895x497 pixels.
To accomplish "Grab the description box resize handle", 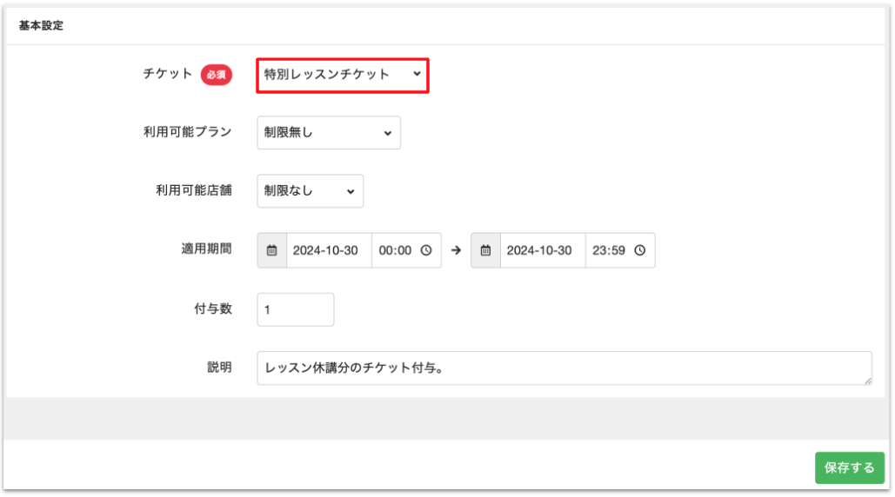I will pos(867,380).
